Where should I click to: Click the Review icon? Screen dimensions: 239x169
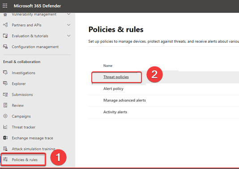pos(5,105)
